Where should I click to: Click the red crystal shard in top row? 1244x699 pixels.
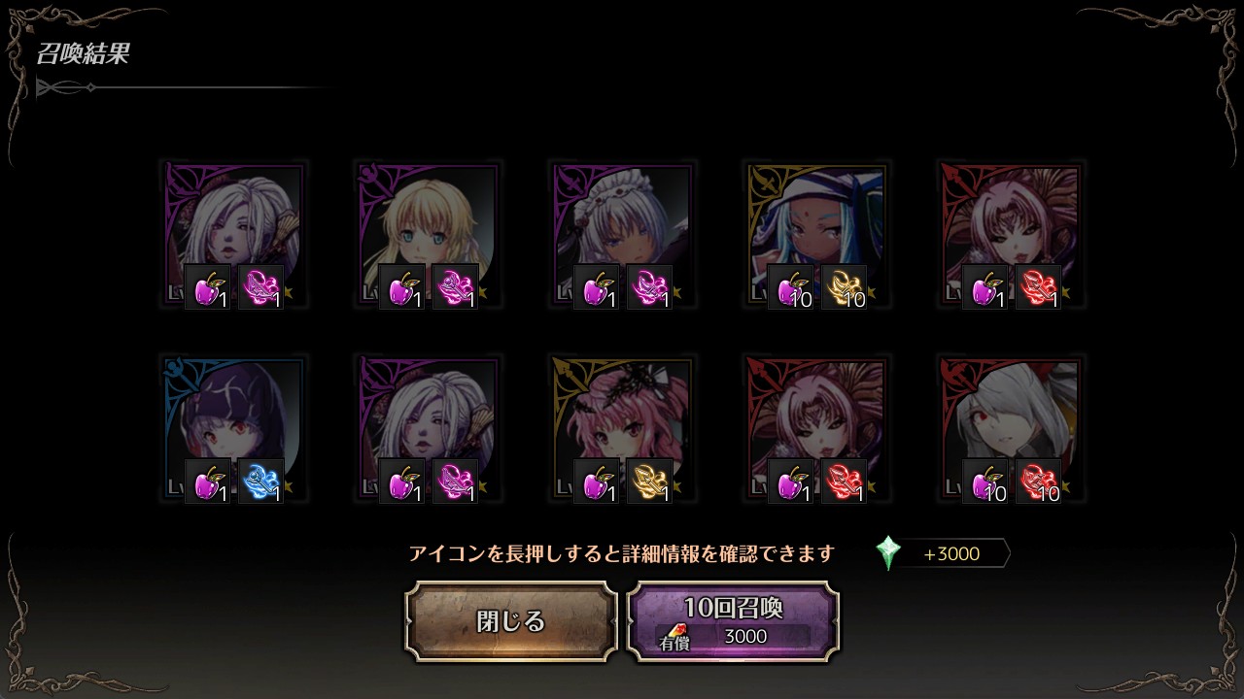pyautogui.click(x=1039, y=287)
